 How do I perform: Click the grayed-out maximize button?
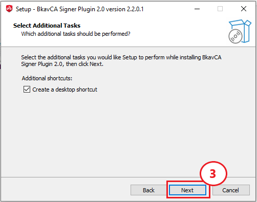220,9
